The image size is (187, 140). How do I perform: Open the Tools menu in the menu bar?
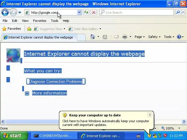55,21
